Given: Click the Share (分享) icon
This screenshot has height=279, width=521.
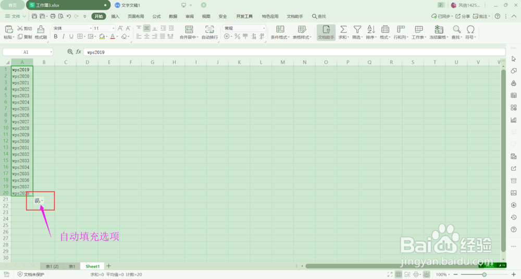Looking at the screenshot, I should click(x=463, y=16).
